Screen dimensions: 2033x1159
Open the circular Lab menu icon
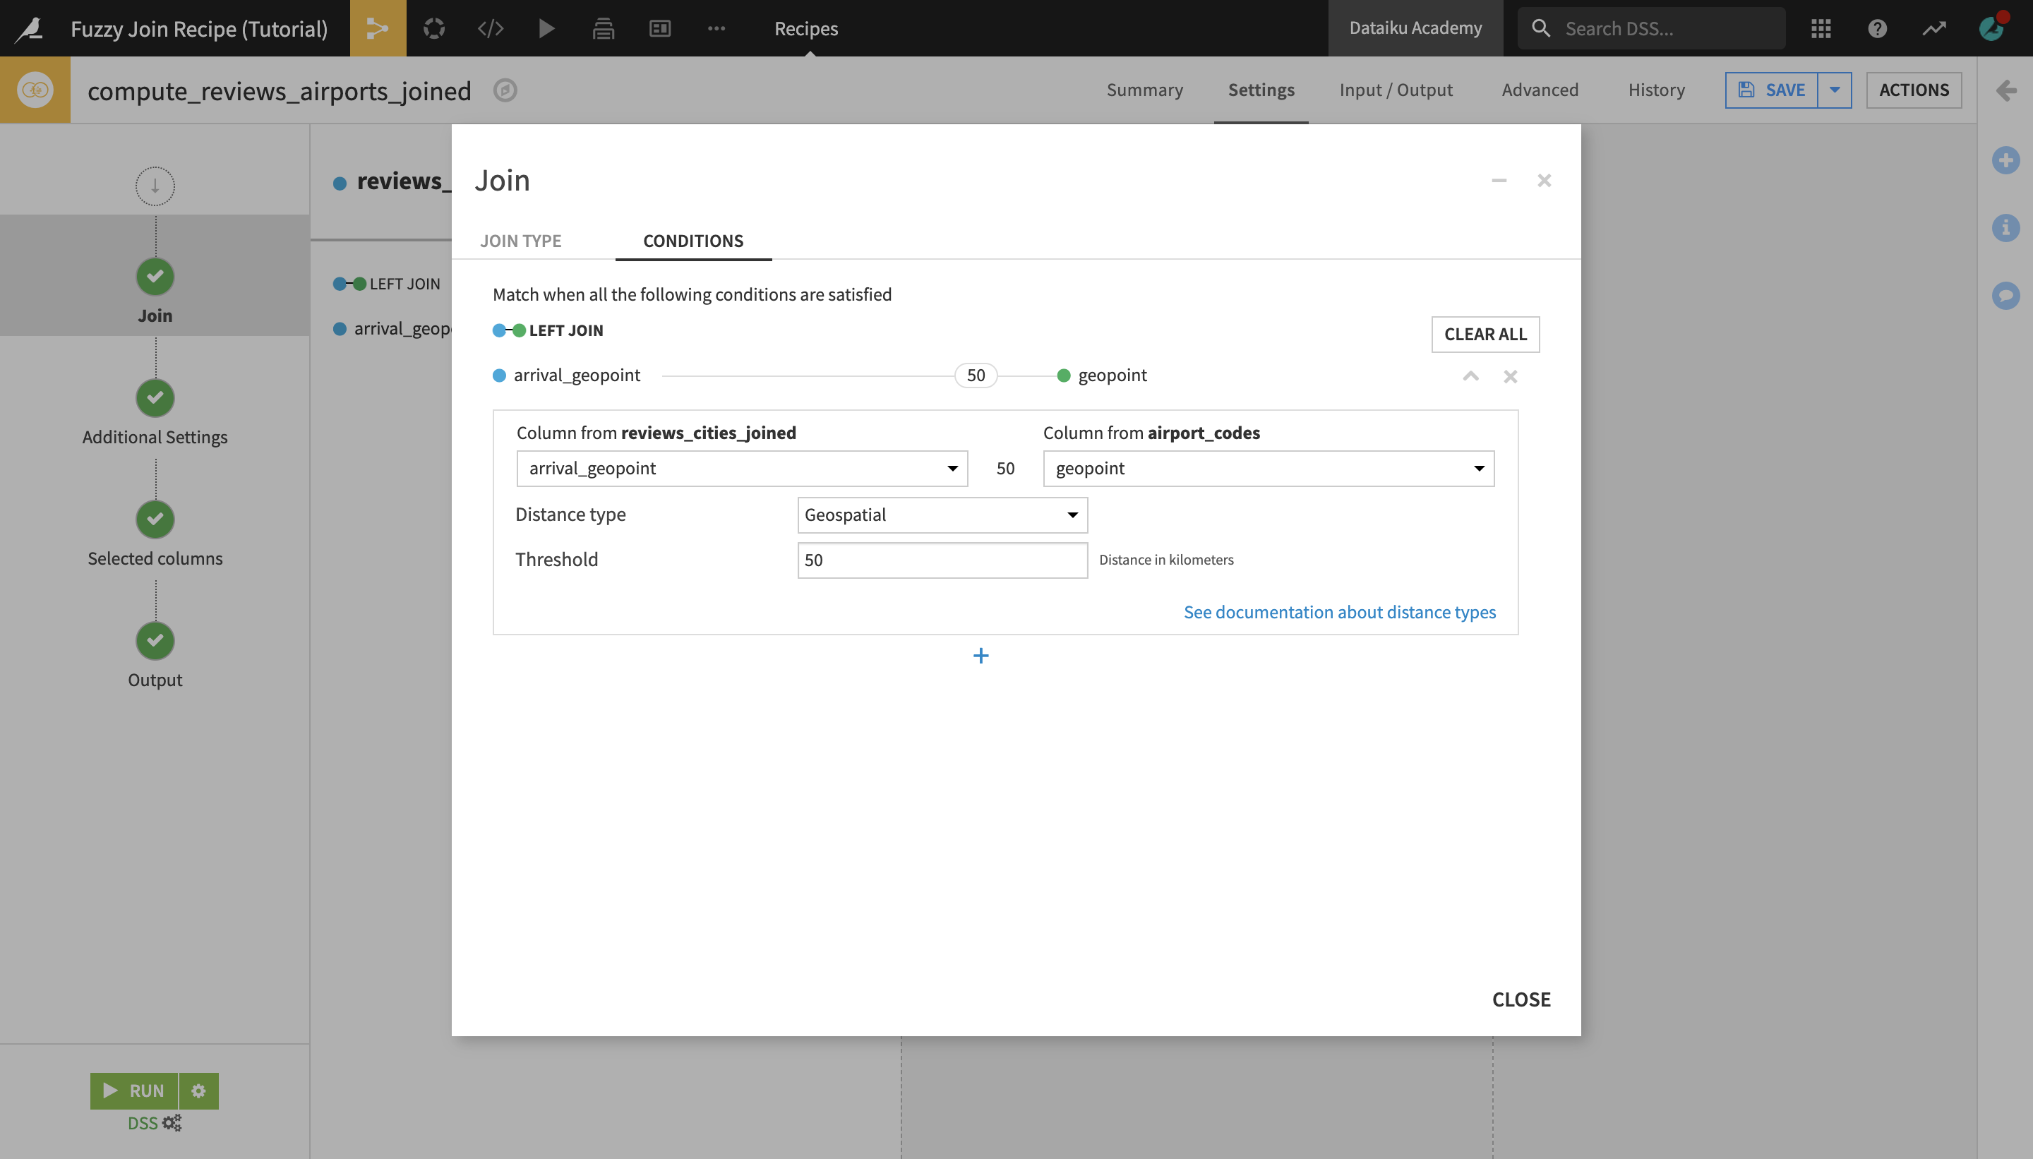[x=434, y=29]
